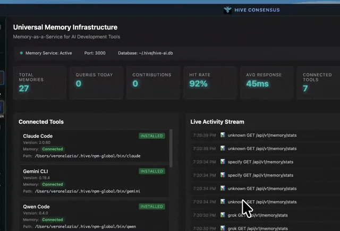
Task: Click the Database ~/.hive/hive-ai.db path
Action: coord(145,53)
